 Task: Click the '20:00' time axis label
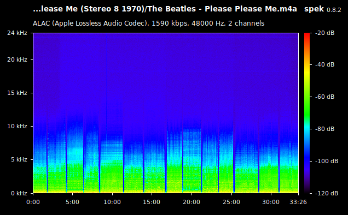(192, 202)
